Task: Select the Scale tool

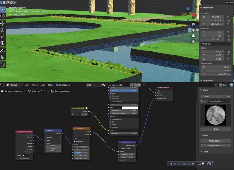Action: 3,37
